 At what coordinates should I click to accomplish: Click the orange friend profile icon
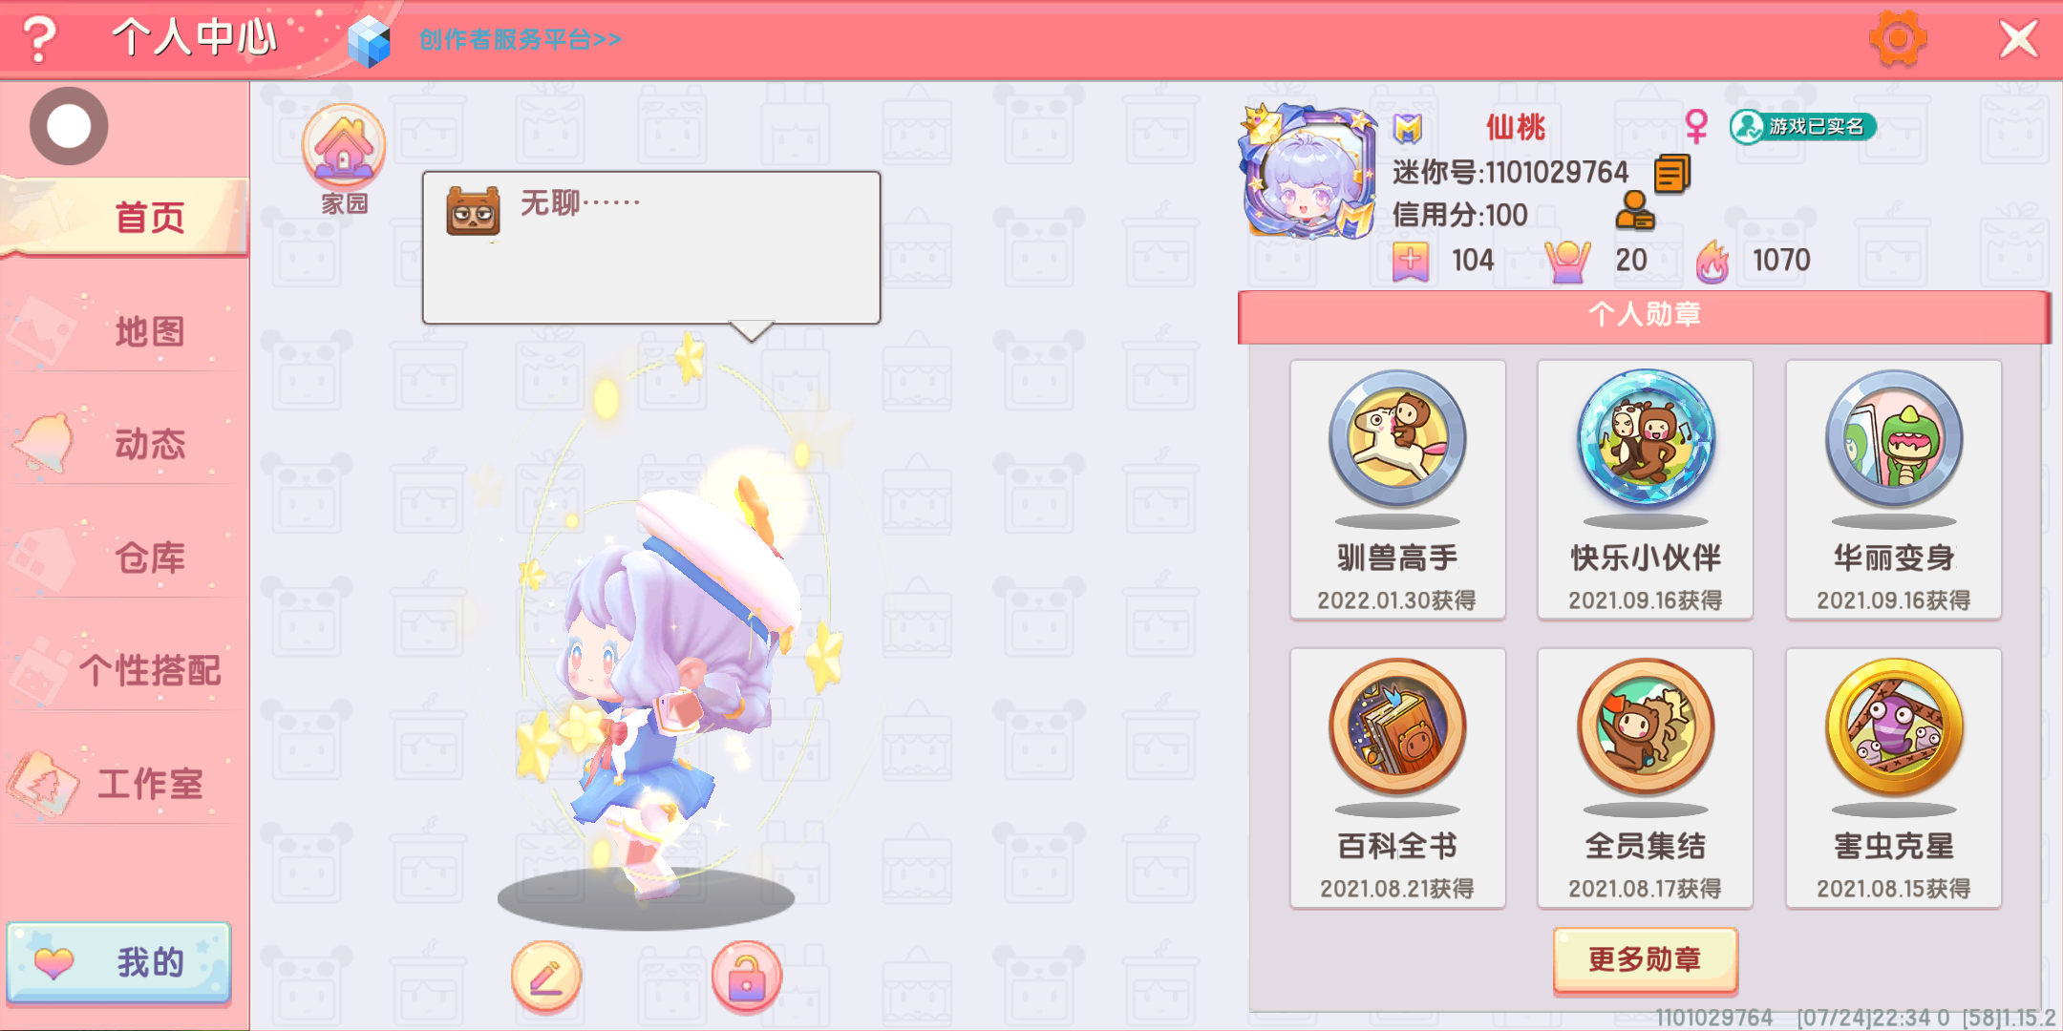(1634, 211)
